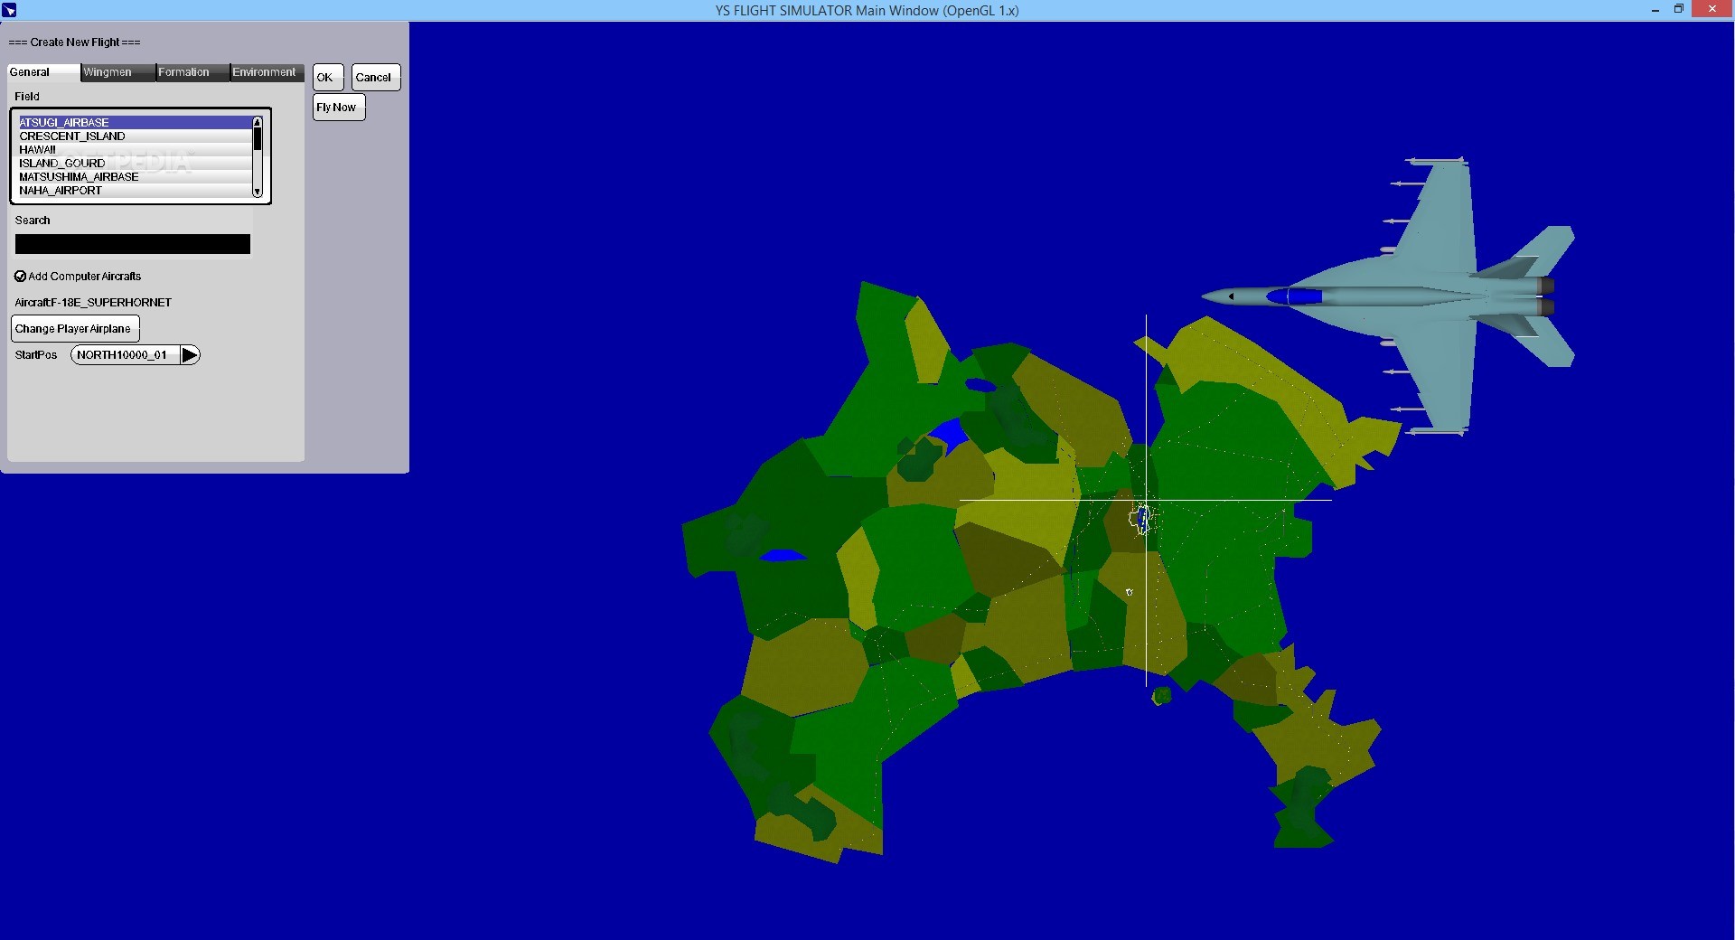Screen dimensions: 1735x940
Task: Pick ISLAND_GOURD from the field list
Action: (135, 163)
